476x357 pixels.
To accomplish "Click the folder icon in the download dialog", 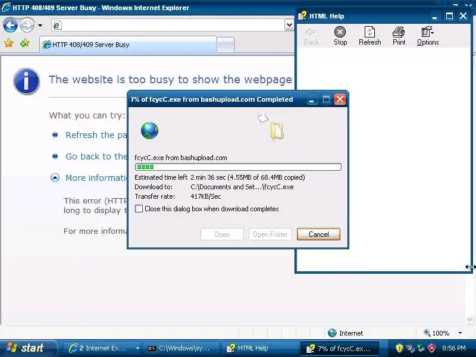I will point(277,131).
